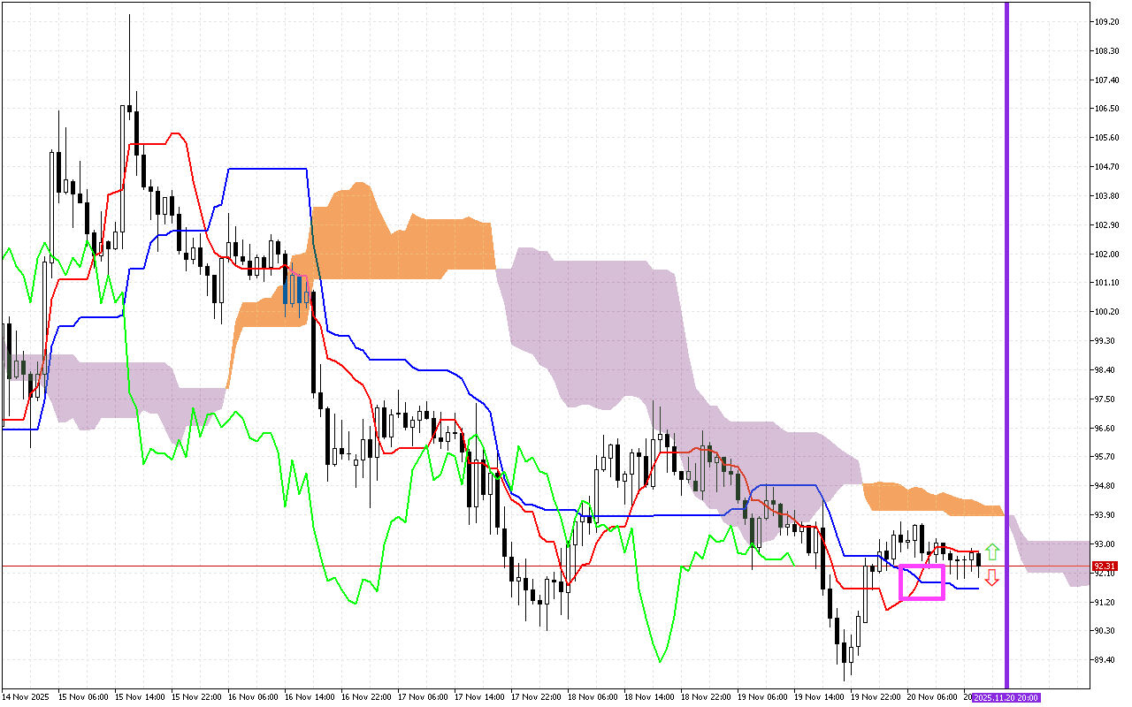Click the 17 Nov 14:00 time label
This screenshot has width=1132, height=707.
tap(482, 697)
